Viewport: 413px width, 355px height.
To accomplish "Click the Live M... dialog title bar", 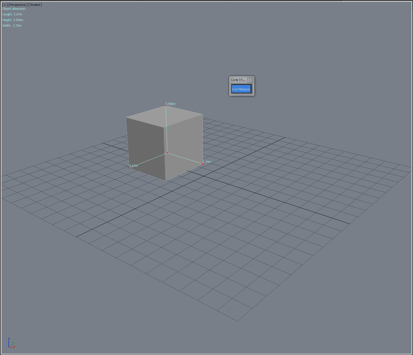I will tap(238, 80).
